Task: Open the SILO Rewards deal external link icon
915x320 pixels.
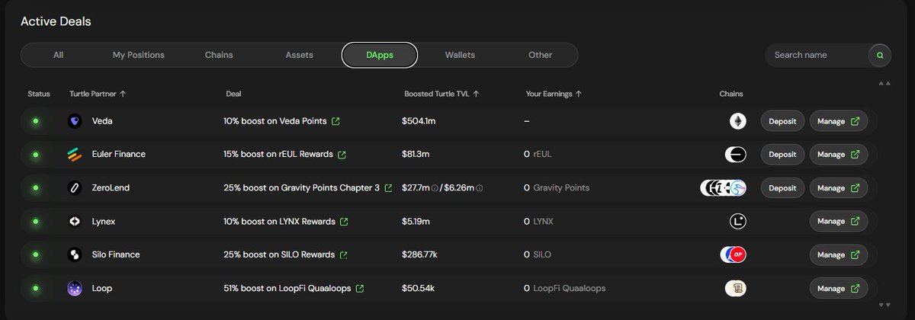Action: coord(344,254)
